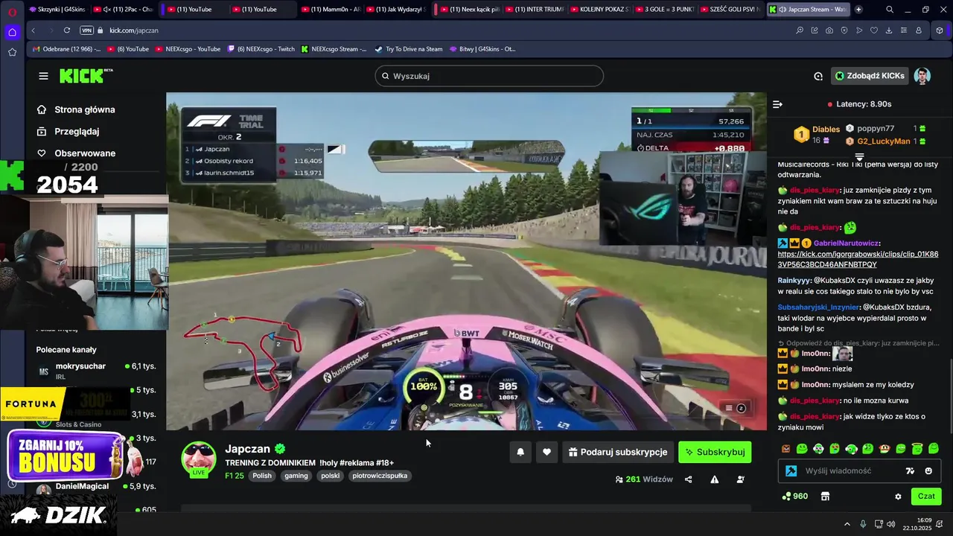
Task: Open the browser downloads icon
Action: 889,31
